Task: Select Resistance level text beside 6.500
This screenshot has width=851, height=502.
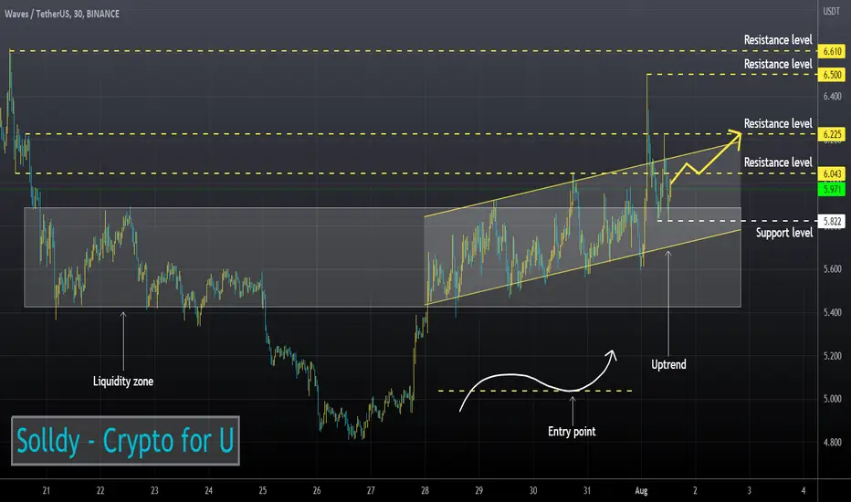Action: point(778,65)
